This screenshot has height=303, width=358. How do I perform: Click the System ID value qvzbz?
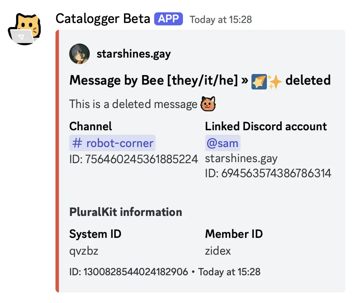pos(84,251)
